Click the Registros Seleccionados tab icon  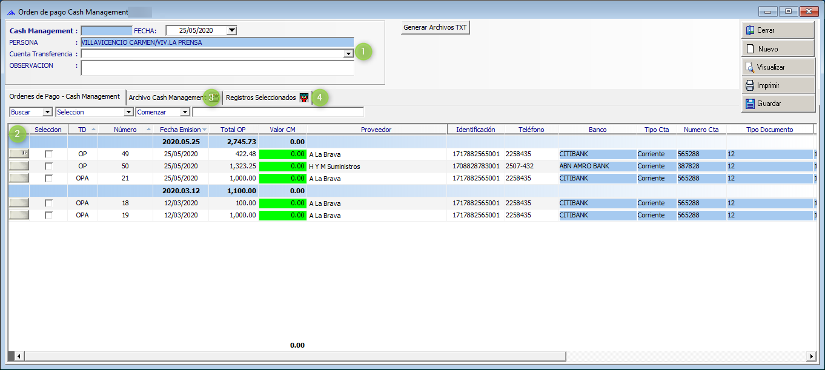click(304, 97)
